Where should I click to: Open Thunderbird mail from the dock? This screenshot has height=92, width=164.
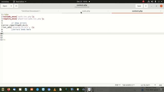[x=14, y=89]
